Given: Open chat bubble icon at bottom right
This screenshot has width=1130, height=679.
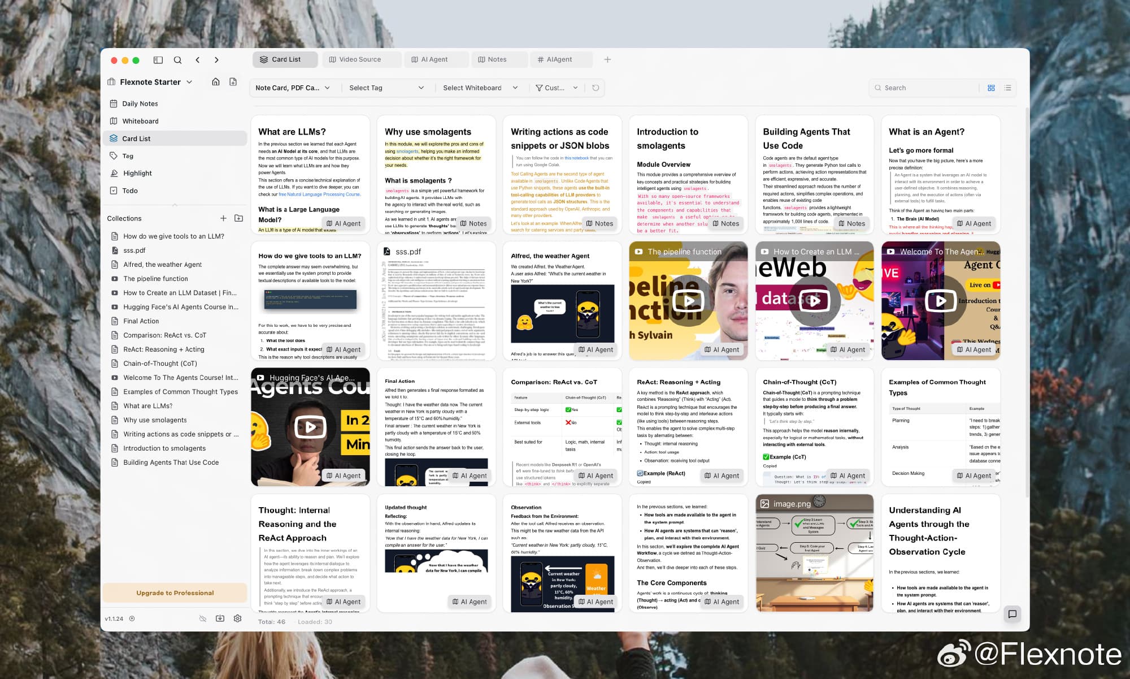Looking at the screenshot, I should 1012,614.
